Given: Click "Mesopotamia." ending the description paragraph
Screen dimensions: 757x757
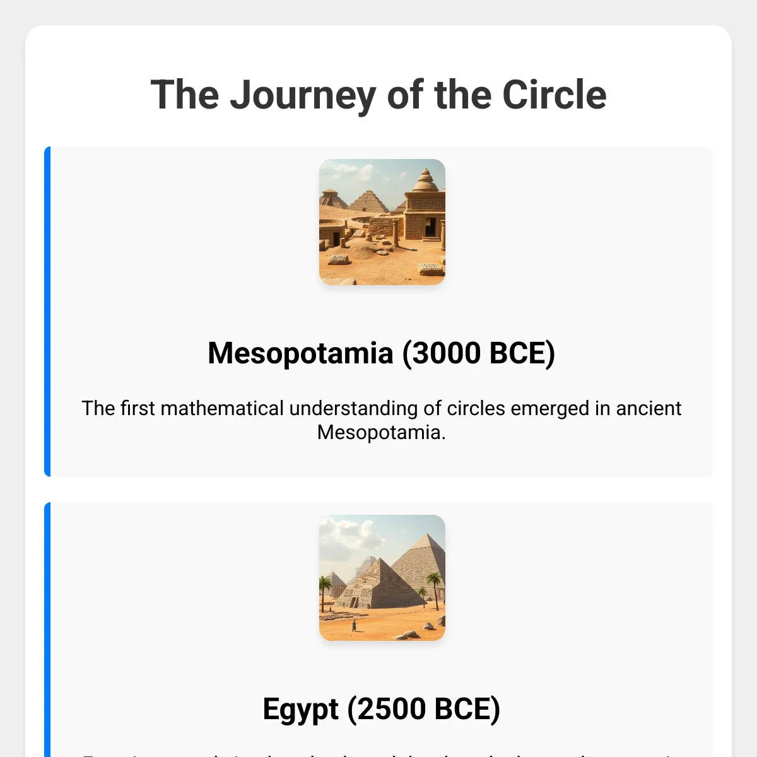Looking at the screenshot, I should coord(381,432).
